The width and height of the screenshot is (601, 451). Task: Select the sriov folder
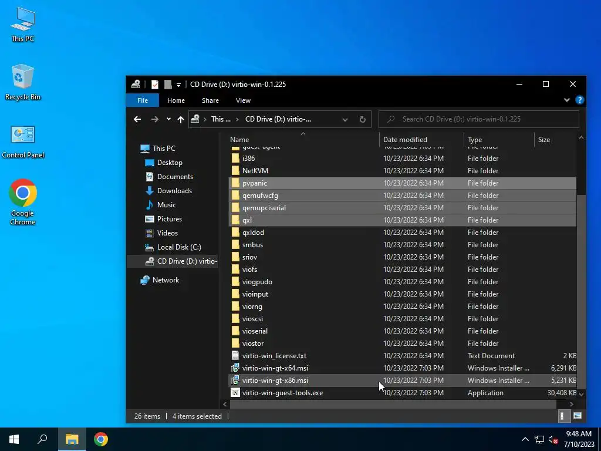coord(403,257)
